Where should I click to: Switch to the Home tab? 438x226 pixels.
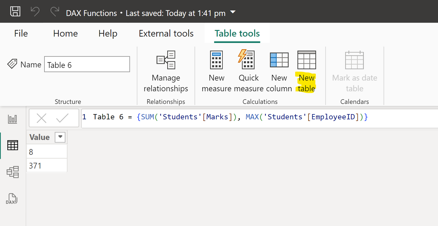click(x=65, y=34)
